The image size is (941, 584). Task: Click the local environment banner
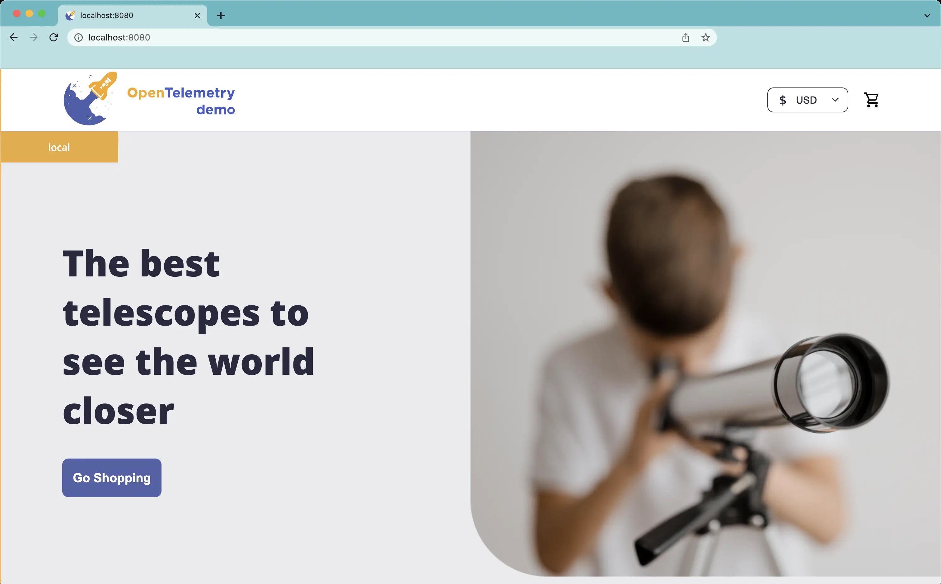(x=59, y=147)
